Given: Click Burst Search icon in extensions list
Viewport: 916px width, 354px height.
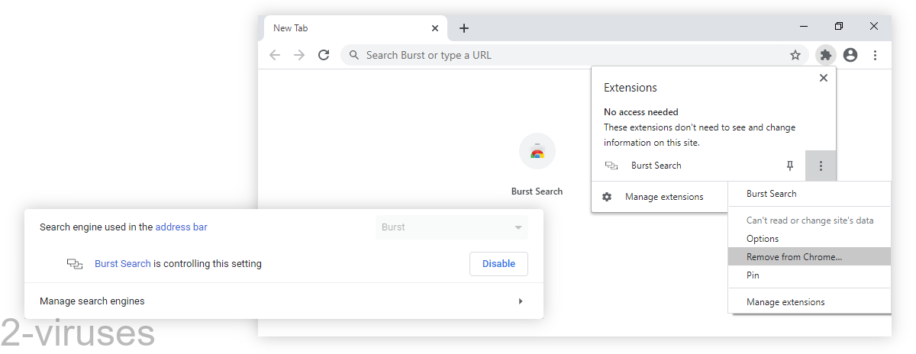Looking at the screenshot, I should [x=611, y=166].
